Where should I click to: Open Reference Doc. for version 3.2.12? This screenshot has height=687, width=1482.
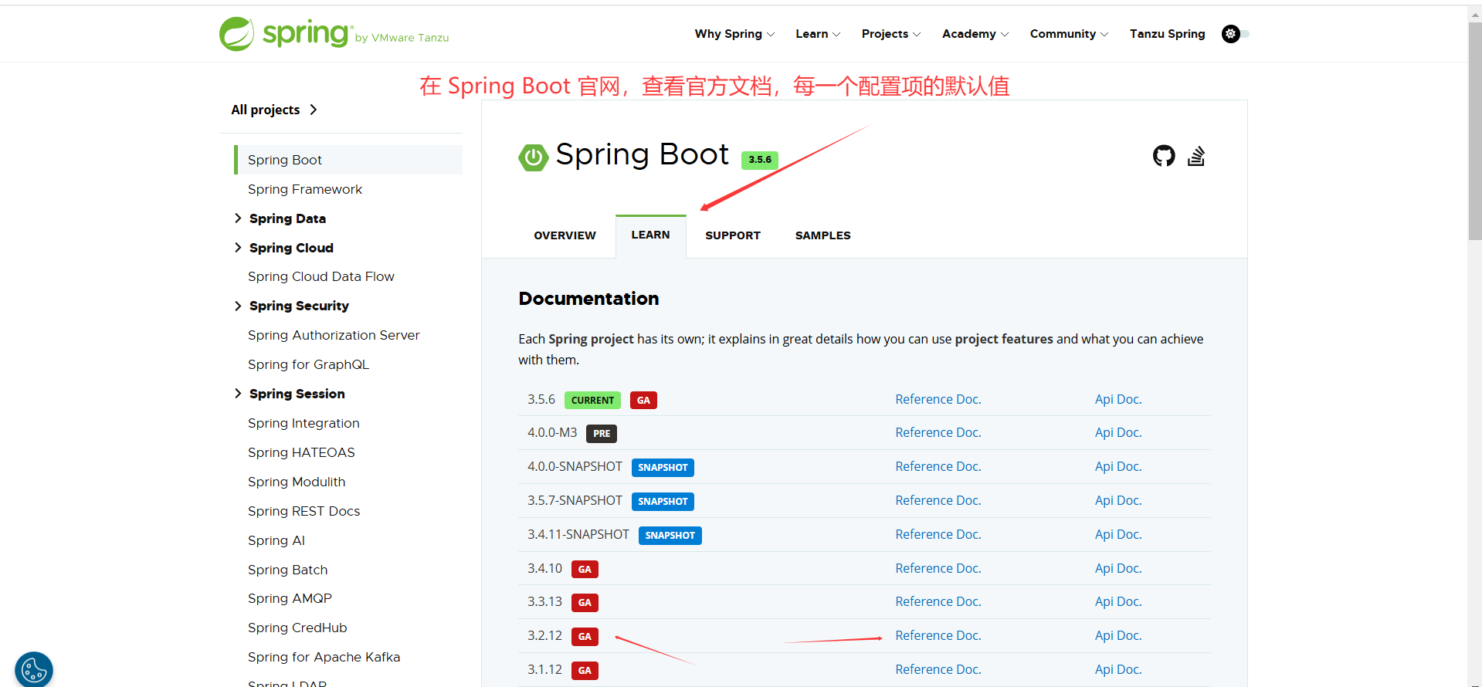click(x=938, y=635)
